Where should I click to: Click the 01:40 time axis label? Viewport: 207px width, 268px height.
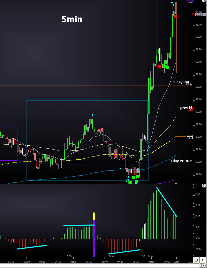point(11,262)
